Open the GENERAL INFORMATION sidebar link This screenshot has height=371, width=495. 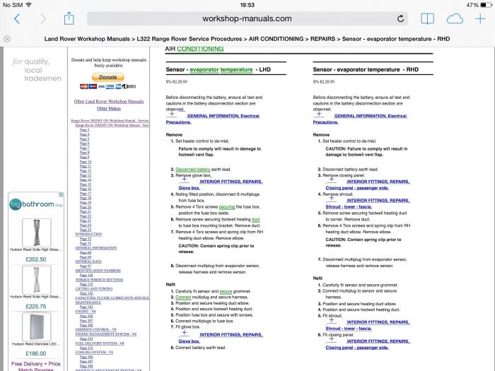(x=96, y=247)
